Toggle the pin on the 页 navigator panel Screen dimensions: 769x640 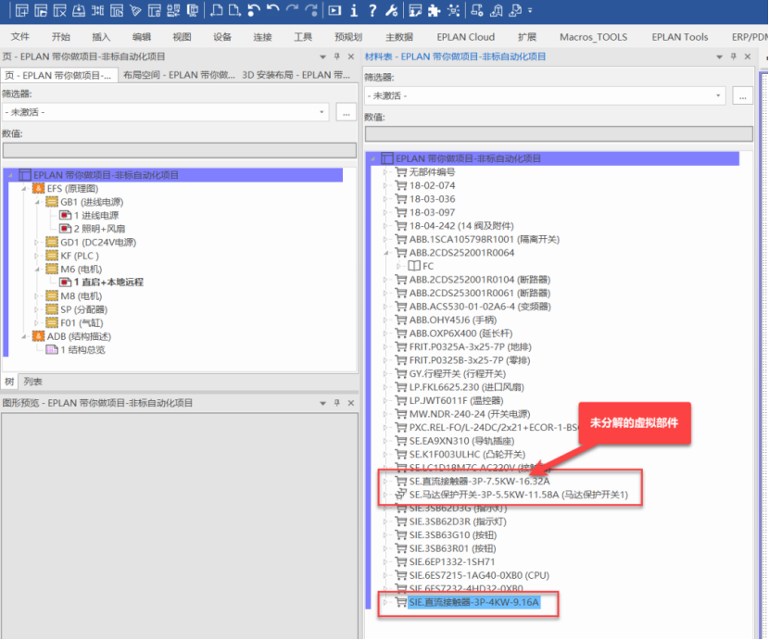click(337, 56)
